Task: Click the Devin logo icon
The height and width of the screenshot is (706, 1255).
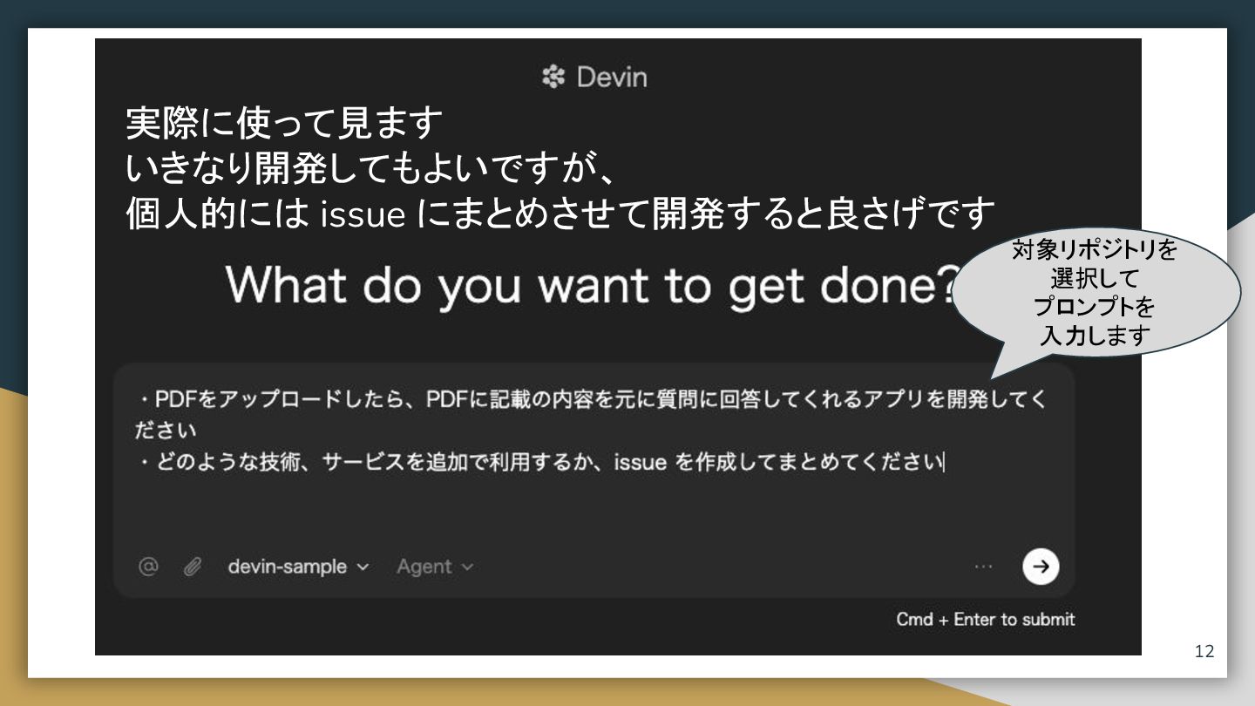Action: click(553, 78)
